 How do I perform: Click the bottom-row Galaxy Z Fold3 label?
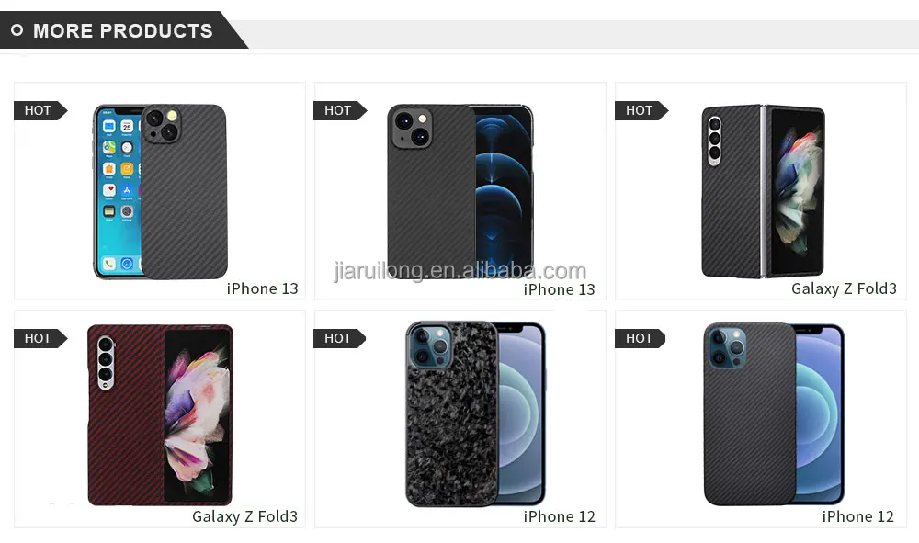coord(245,516)
